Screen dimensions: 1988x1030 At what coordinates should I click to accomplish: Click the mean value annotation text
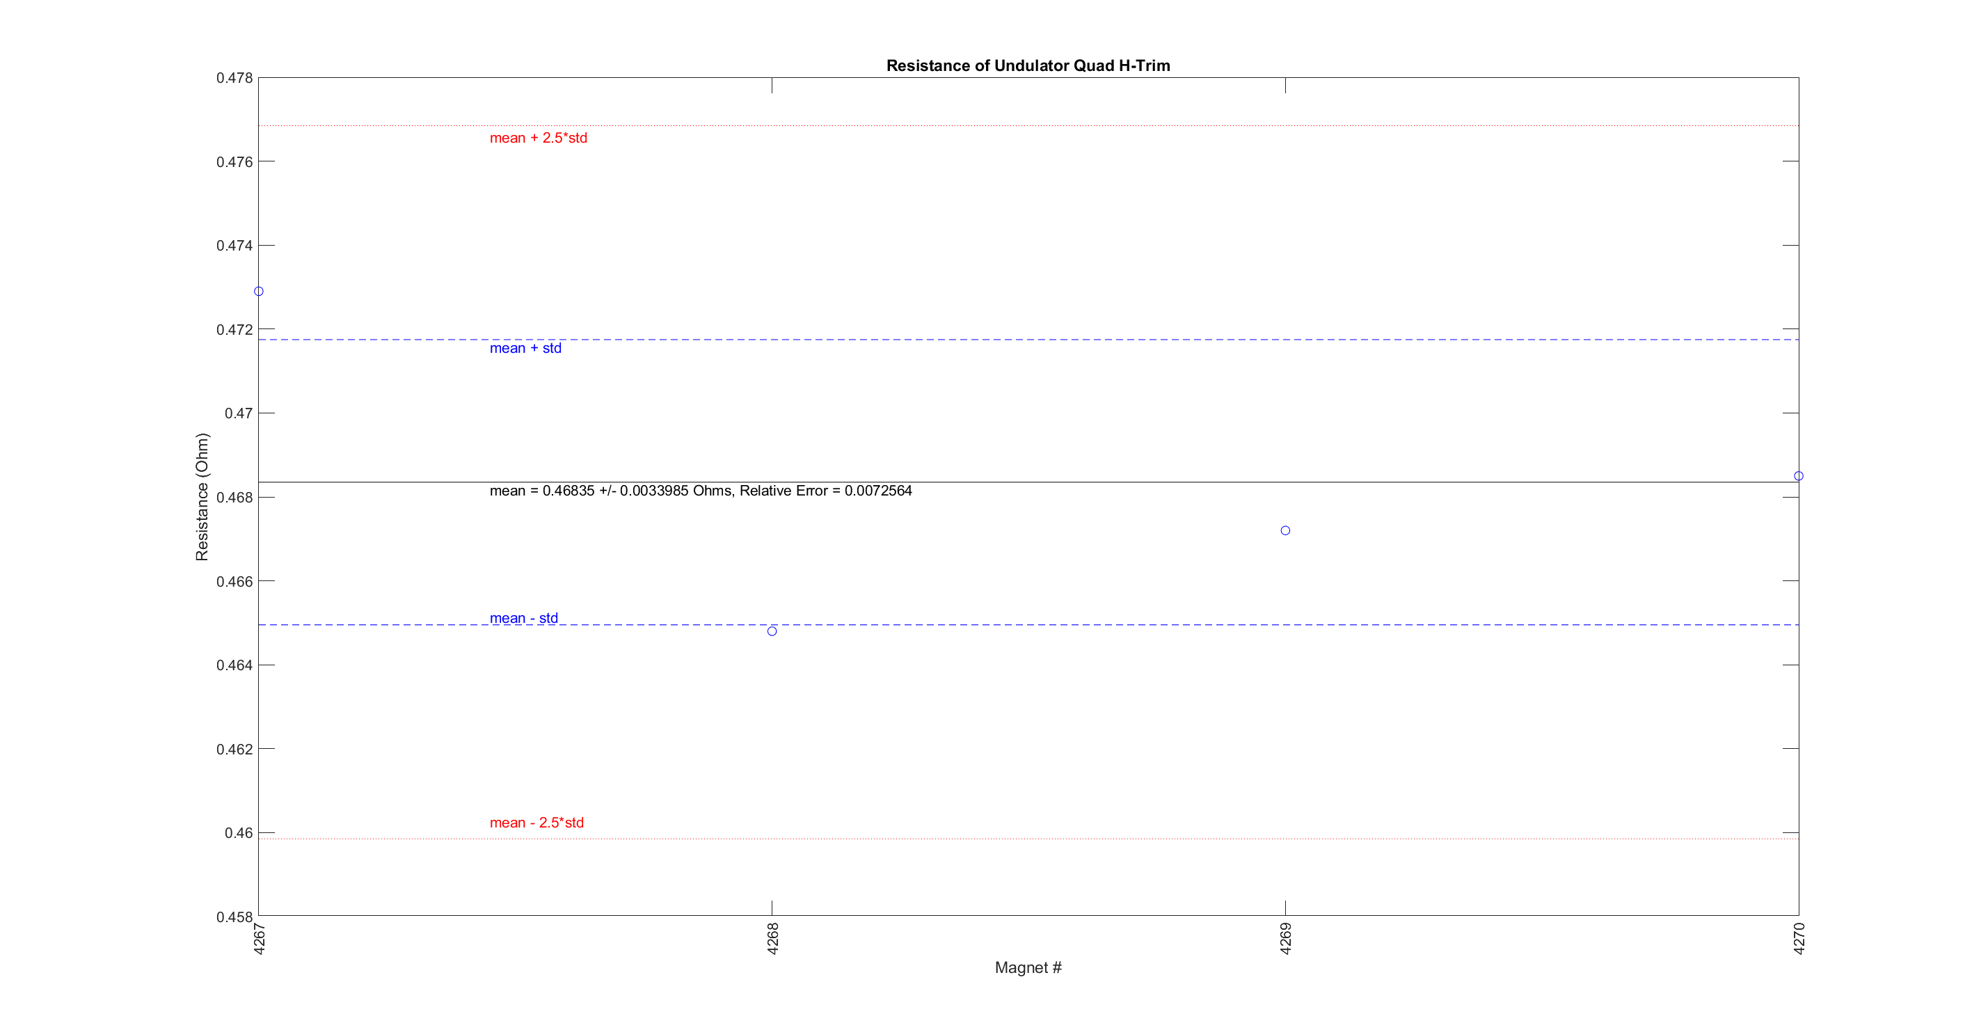(700, 490)
